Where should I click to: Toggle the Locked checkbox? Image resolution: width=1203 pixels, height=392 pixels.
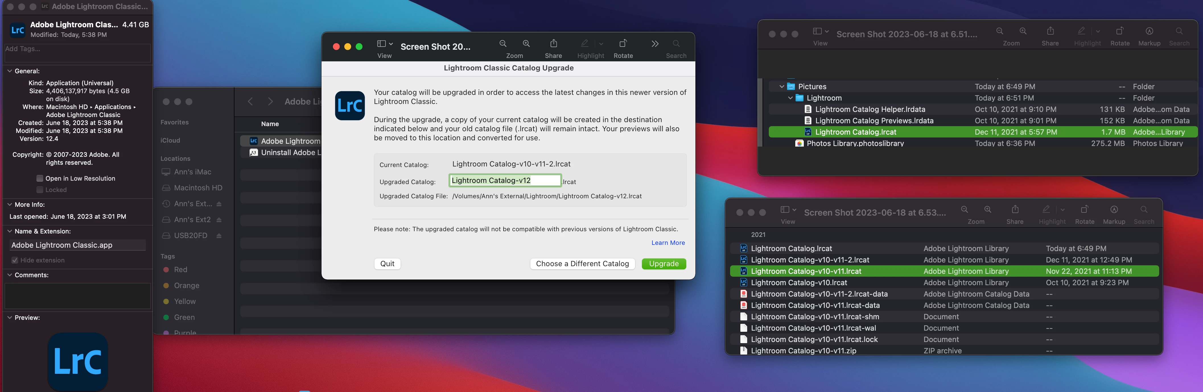(x=40, y=190)
